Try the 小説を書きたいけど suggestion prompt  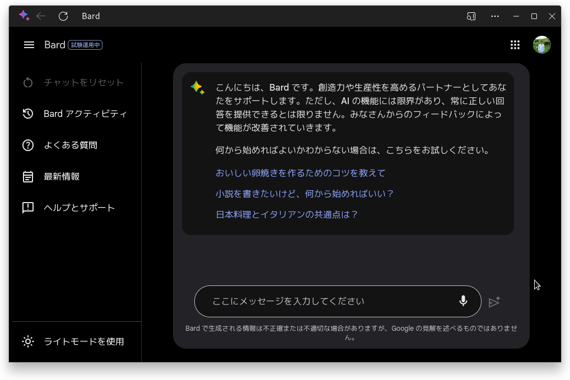tap(305, 194)
